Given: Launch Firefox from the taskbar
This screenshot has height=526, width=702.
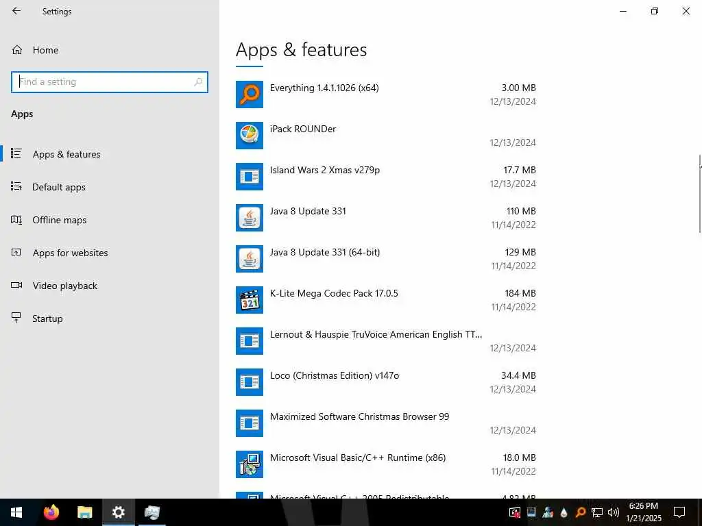Looking at the screenshot, I should tap(51, 512).
